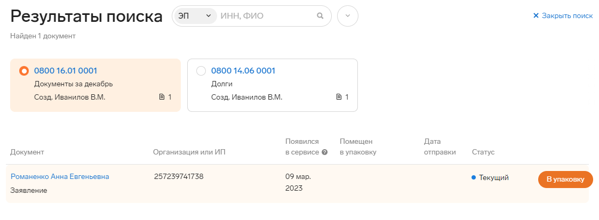Click the Организация или ИП column header
The width and height of the screenshot is (599, 220).
tap(189, 152)
